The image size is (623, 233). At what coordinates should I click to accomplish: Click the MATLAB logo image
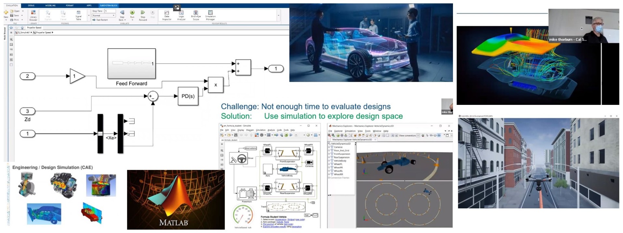(176, 200)
